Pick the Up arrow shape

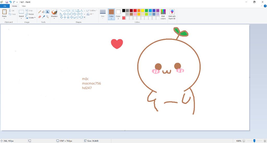[x=82, y=14]
